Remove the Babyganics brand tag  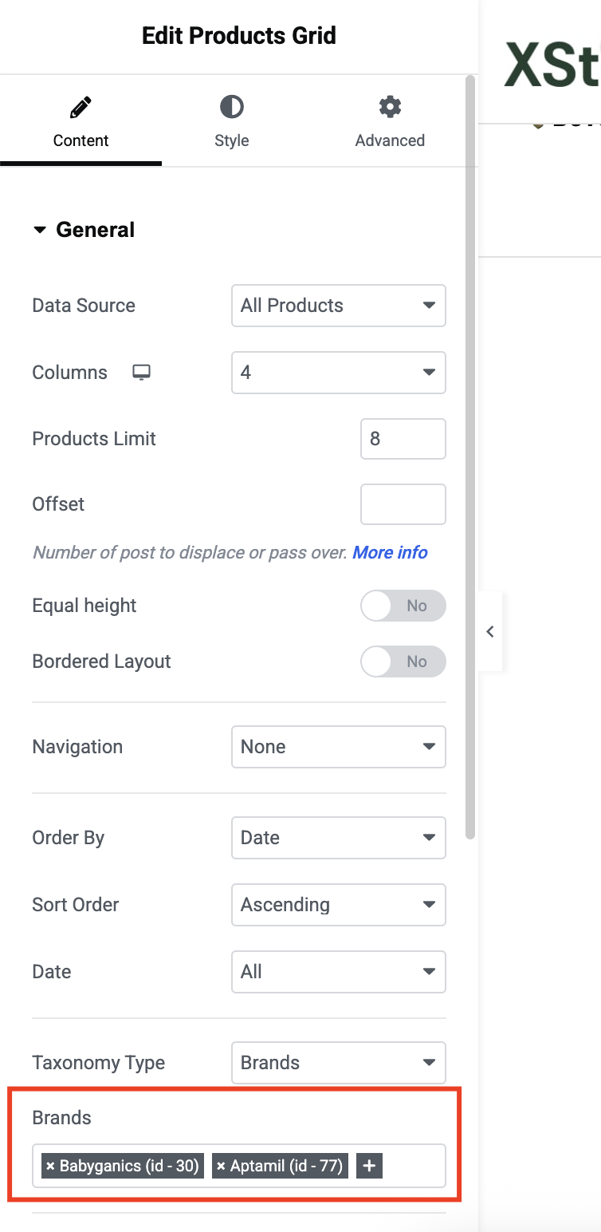50,1167
